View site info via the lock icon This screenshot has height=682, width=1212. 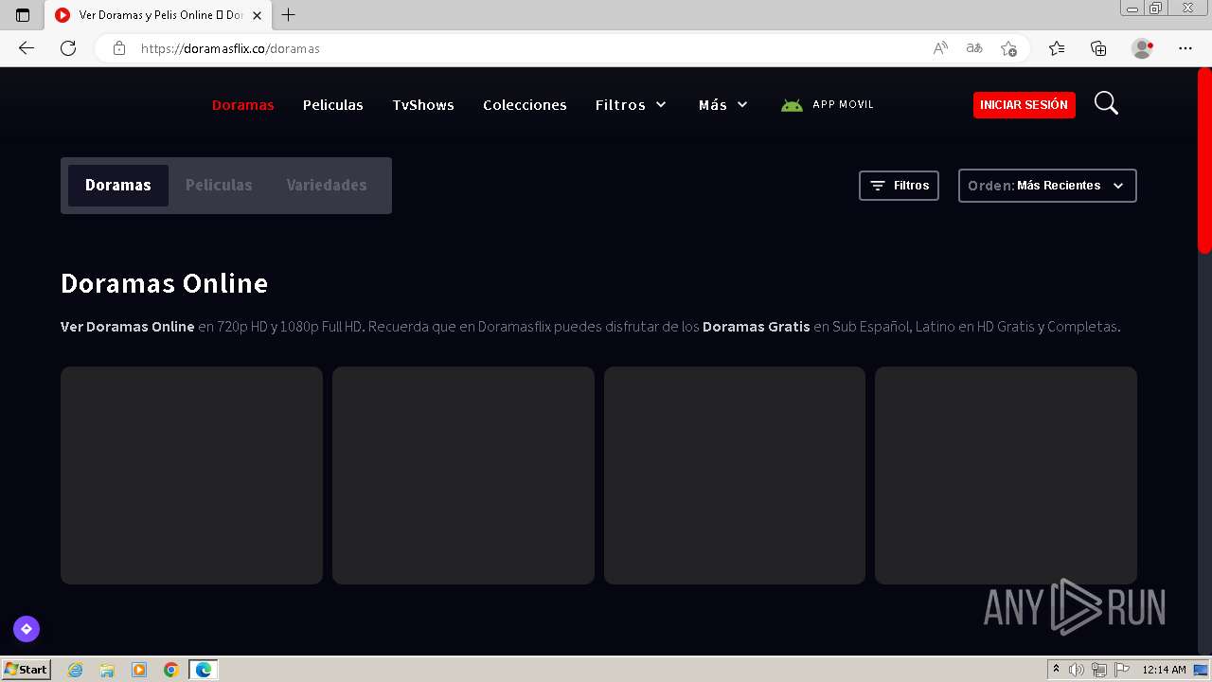pos(119,48)
